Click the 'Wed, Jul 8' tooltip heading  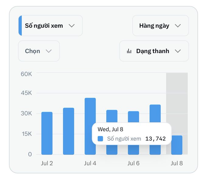pyautogui.click(x=111, y=129)
